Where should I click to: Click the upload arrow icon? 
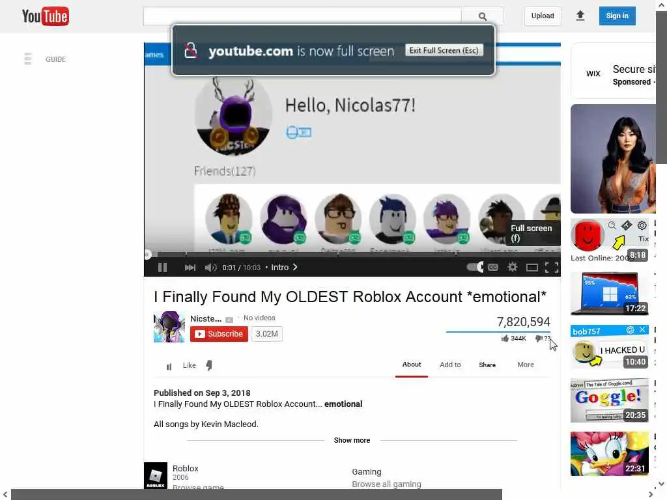(x=580, y=16)
